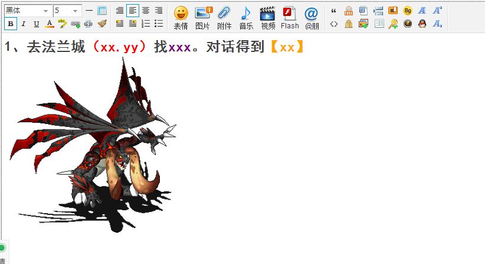Pick font color with red-underlined A
This screenshot has height=264, width=485.
(50, 24)
